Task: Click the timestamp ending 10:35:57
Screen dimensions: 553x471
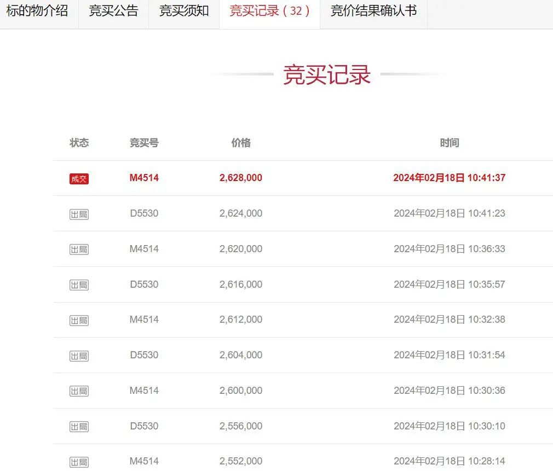Action: 450,284
